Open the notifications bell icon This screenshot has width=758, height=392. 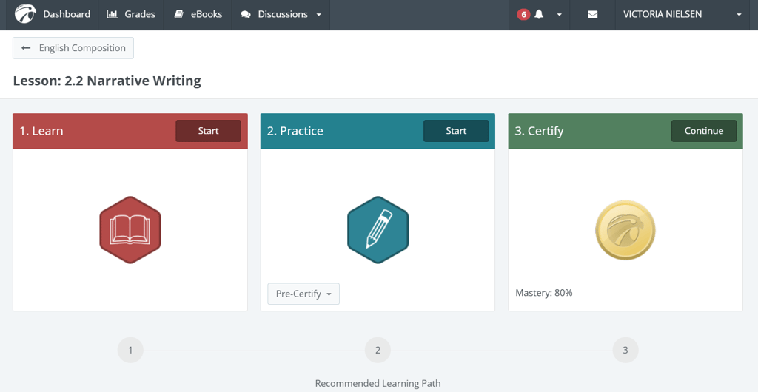[539, 15]
